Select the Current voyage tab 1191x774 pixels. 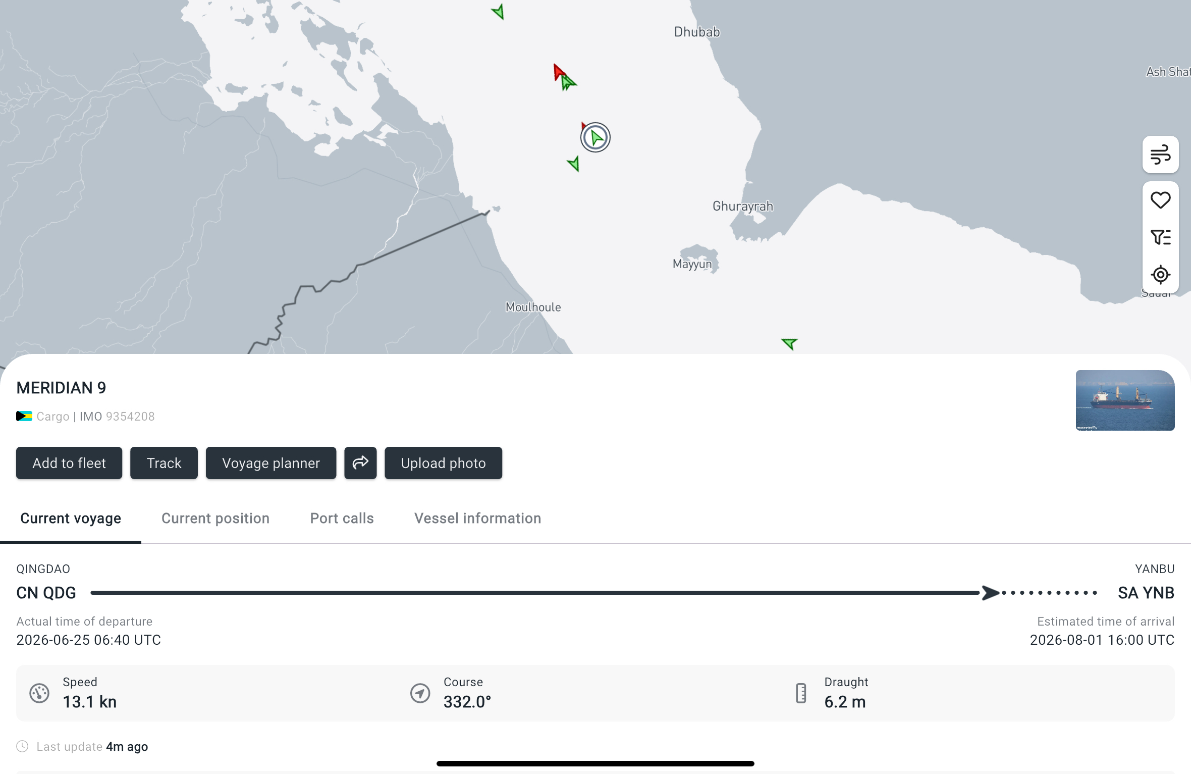[x=71, y=519]
